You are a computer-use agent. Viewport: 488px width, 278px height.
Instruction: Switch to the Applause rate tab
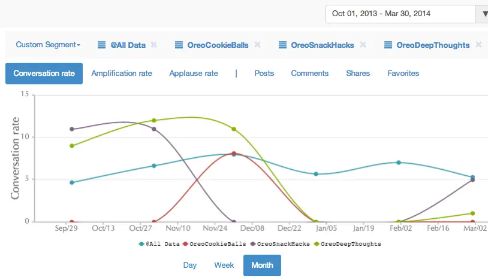click(x=193, y=74)
